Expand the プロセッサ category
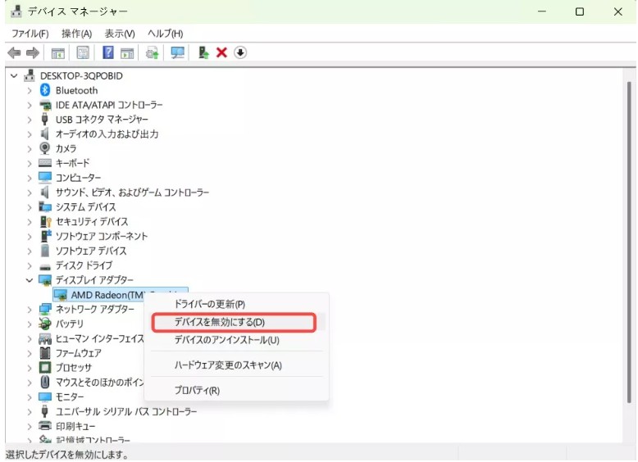This screenshot has height=462, width=638. pos(30,368)
